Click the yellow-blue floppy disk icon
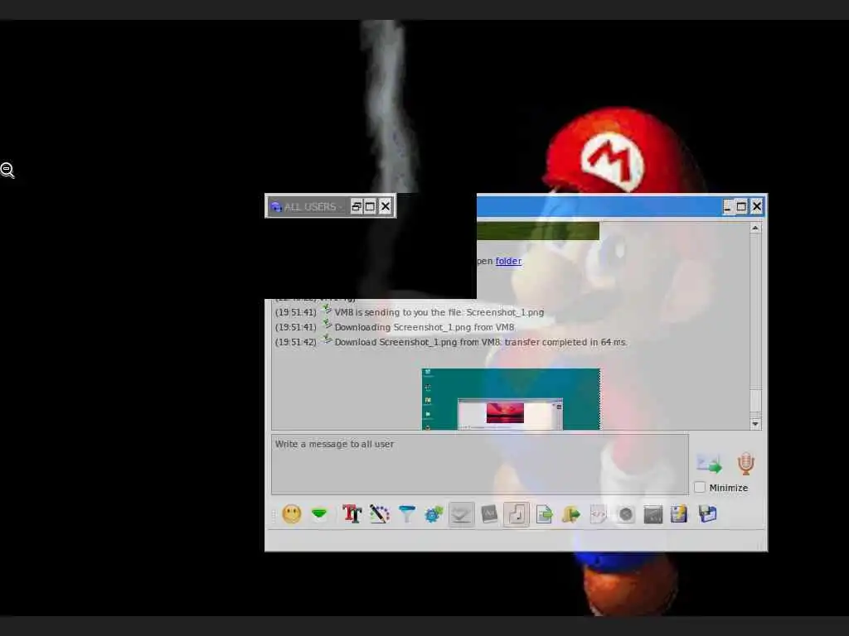849x636 pixels. pos(679,513)
